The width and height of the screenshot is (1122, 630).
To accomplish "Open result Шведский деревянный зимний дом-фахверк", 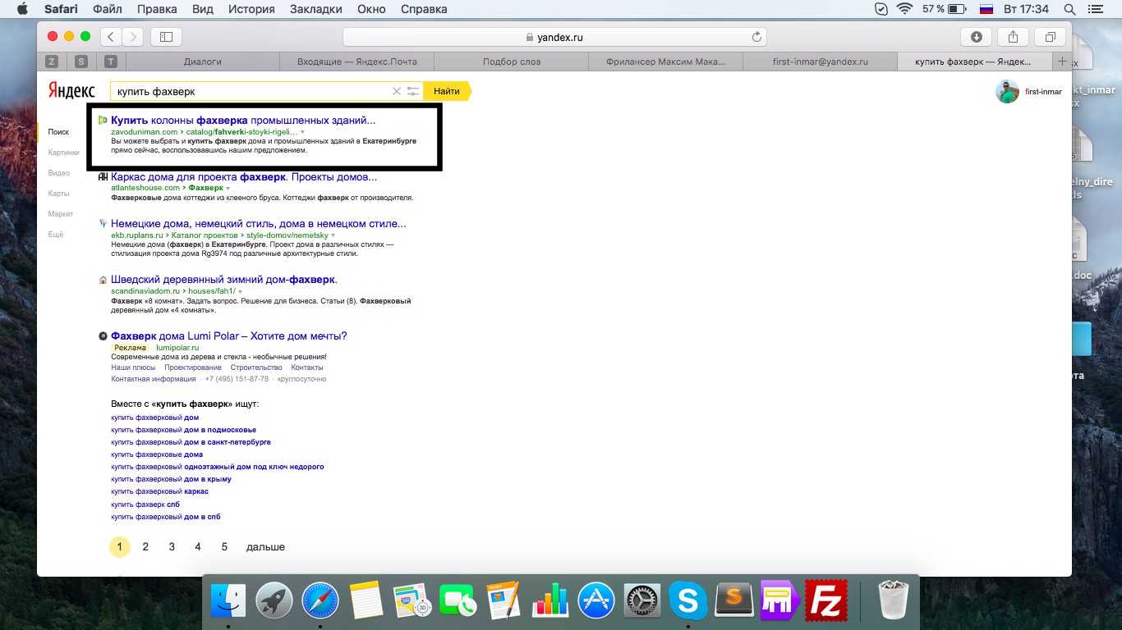I will coord(224,280).
